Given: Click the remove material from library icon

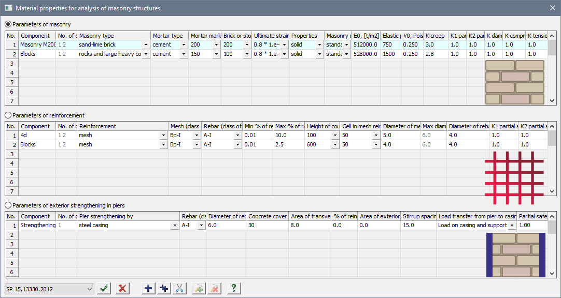Looking at the screenshot, I should 214,288.
